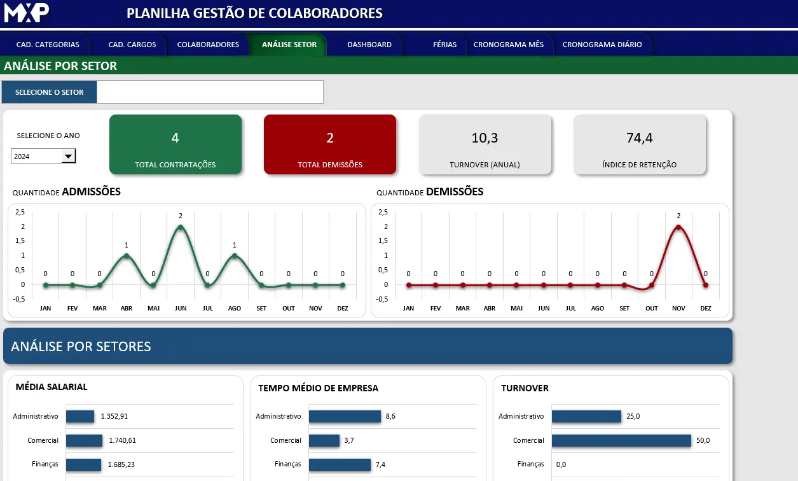
Task: Open the CAD. CATEGORIAS tab
Action: [x=48, y=45]
